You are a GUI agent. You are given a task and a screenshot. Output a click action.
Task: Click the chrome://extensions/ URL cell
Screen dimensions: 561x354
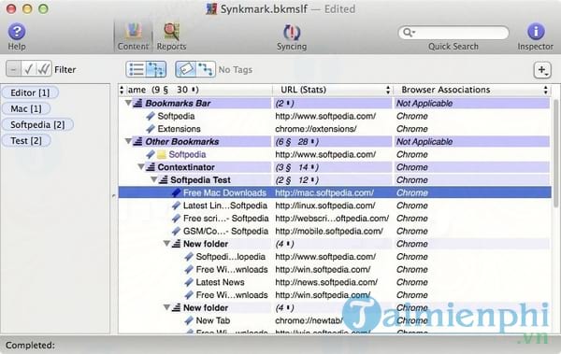(x=316, y=129)
